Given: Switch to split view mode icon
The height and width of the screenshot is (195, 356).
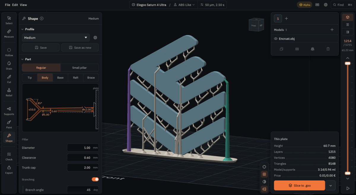Looking at the screenshot, I should pyautogui.click(x=348, y=25).
